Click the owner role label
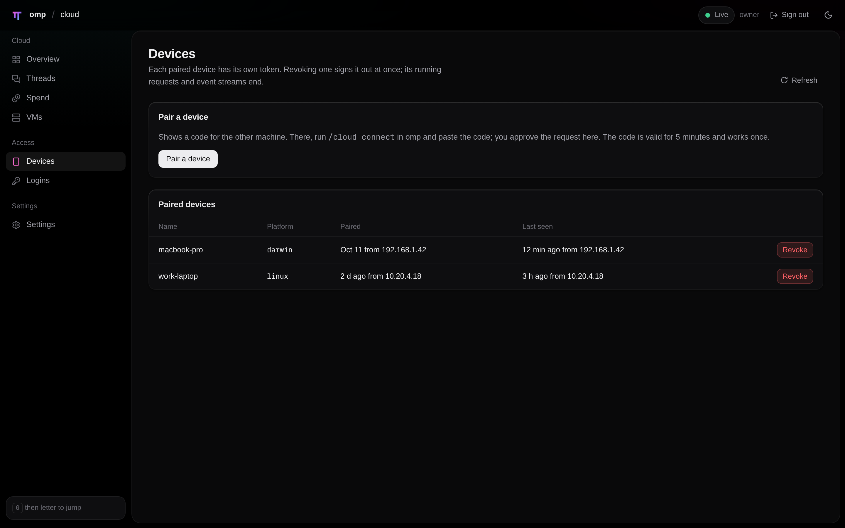Image resolution: width=845 pixels, height=528 pixels. [x=749, y=15]
